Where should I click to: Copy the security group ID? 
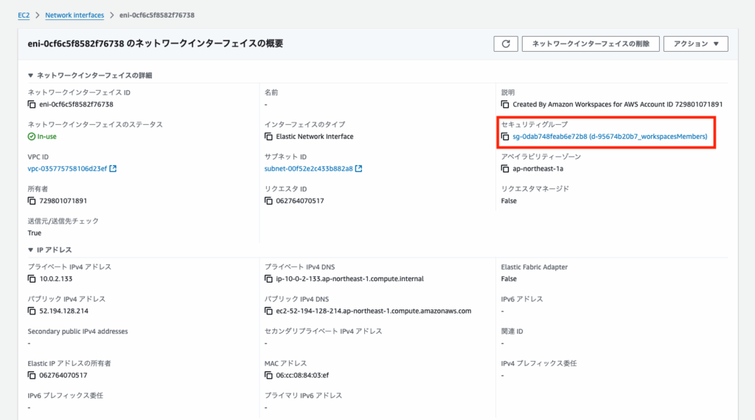(505, 137)
